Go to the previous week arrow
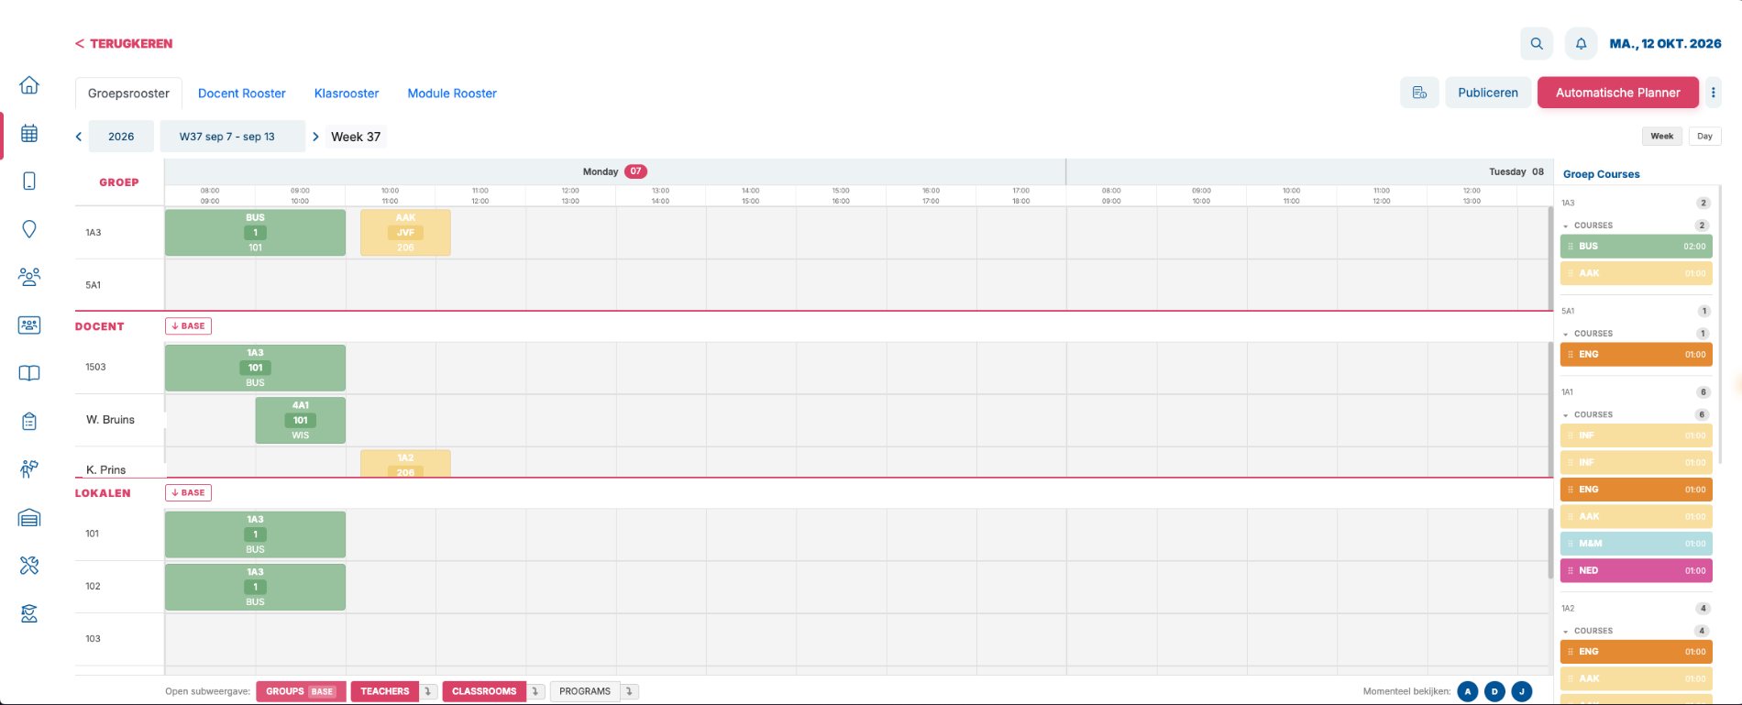This screenshot has height=705, width=1742. coord(79,137)
